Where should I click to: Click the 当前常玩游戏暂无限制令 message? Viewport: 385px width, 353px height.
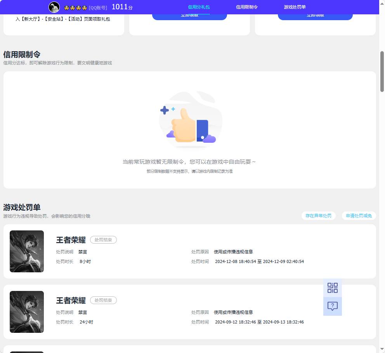coord(189,162)
